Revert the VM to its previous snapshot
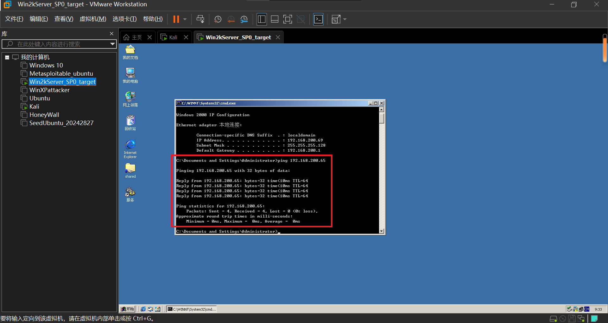 (231, 19)
